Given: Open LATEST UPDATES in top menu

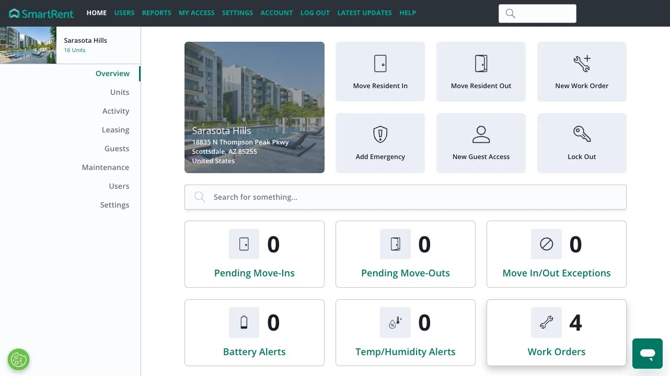Looking at the screenshot, I should click(x=365, y=13).
